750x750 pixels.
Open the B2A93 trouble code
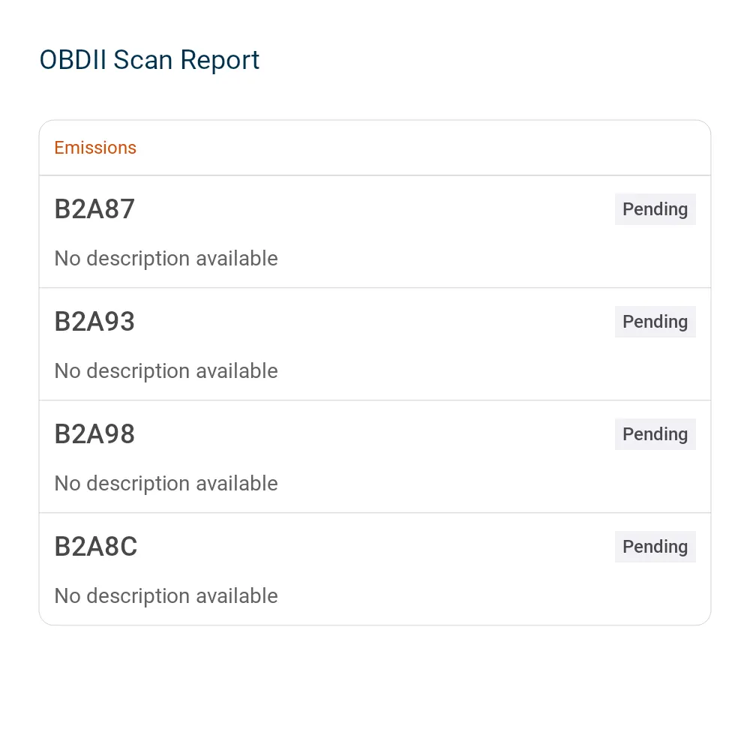pyautogui.click(x=94, y=322)
